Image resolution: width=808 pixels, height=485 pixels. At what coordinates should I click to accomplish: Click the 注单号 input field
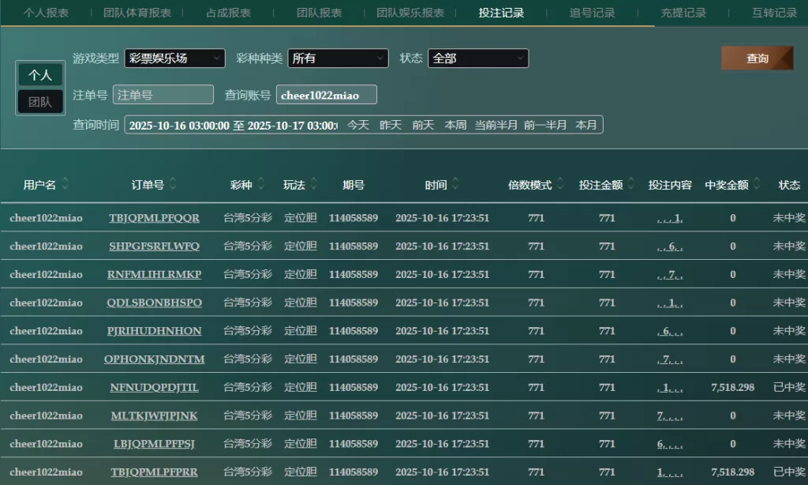[163, 95]
